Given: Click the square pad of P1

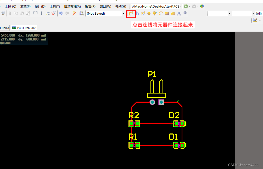Looking at the screenshot, I should [161, 102].
